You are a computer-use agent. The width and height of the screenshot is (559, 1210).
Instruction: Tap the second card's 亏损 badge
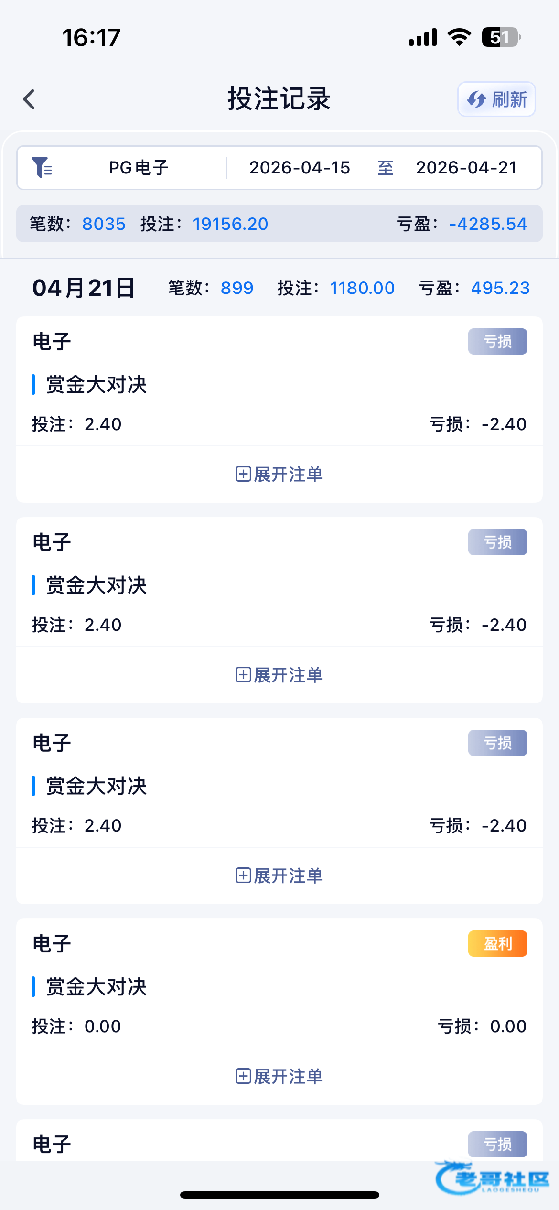point(497,542)
